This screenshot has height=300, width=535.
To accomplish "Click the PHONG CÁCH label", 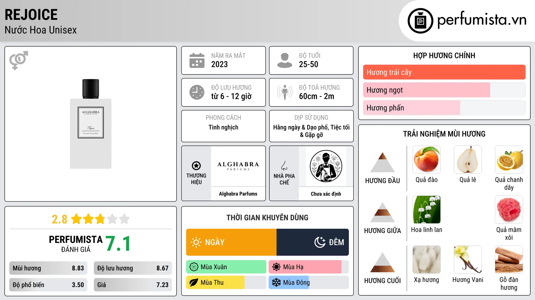I will pyautogui.click(x=223, y=117).
